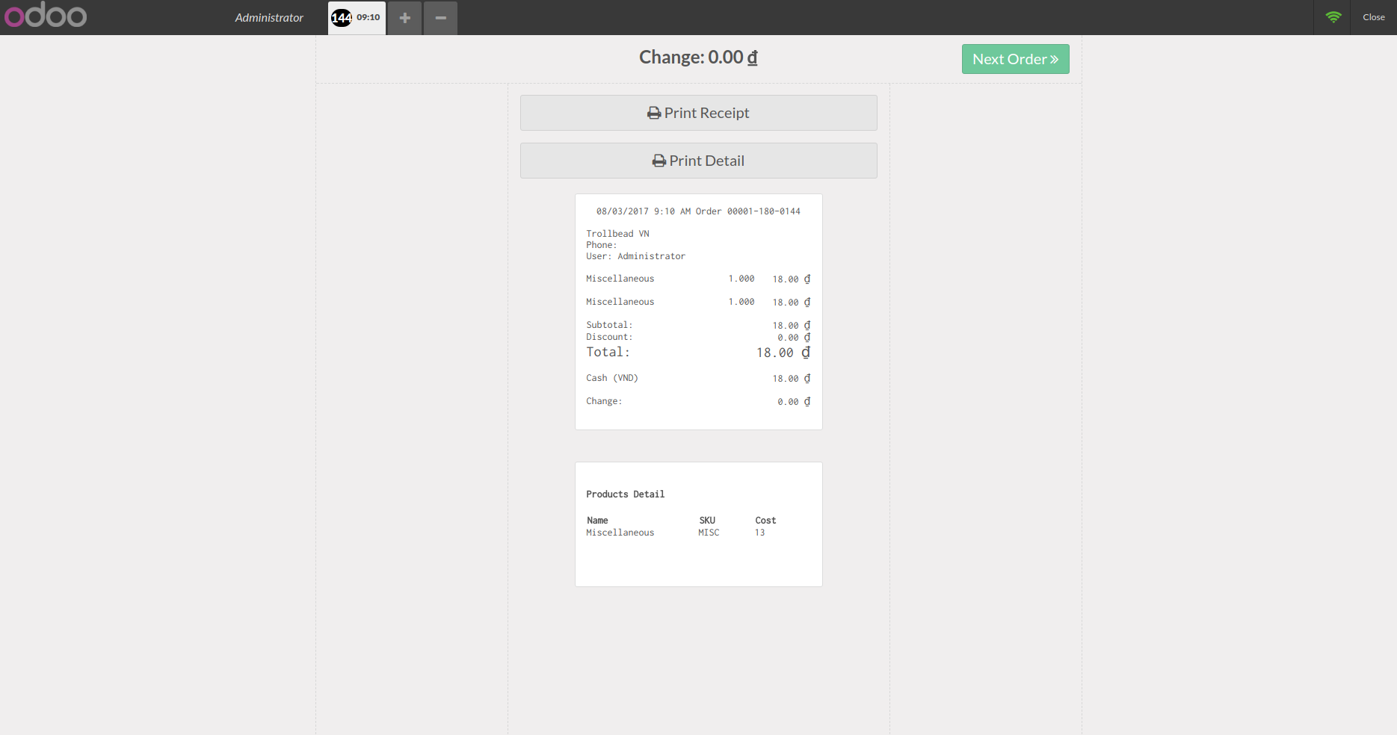
Task: Select the Name column header
Action: coord(597,521)
